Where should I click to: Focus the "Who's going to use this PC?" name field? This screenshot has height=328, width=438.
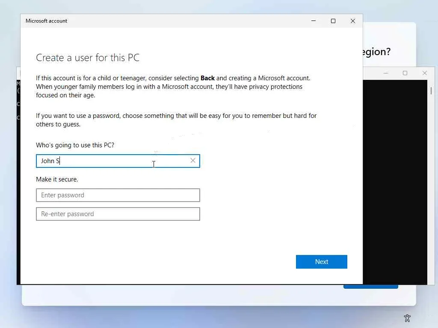coord(118,161)
